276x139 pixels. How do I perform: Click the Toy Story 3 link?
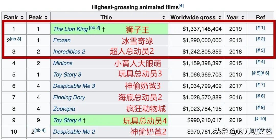[67, 74]
